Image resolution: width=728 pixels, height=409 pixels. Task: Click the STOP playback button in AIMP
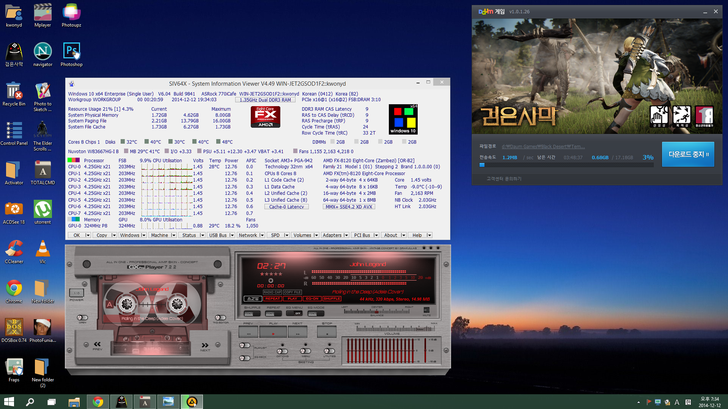pyautogui.click(x=327, y=332)
